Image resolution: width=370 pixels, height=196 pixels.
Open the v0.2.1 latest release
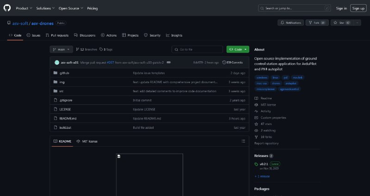point(267,164)
